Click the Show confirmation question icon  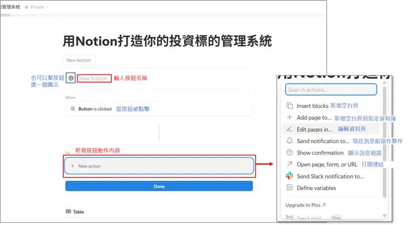290,153
